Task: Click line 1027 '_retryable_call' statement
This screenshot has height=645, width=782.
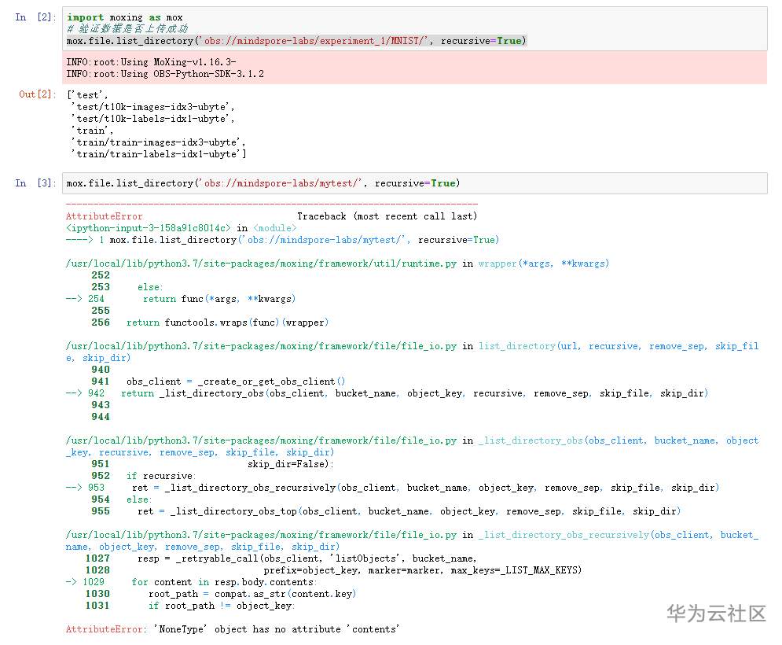Action: 307,558
